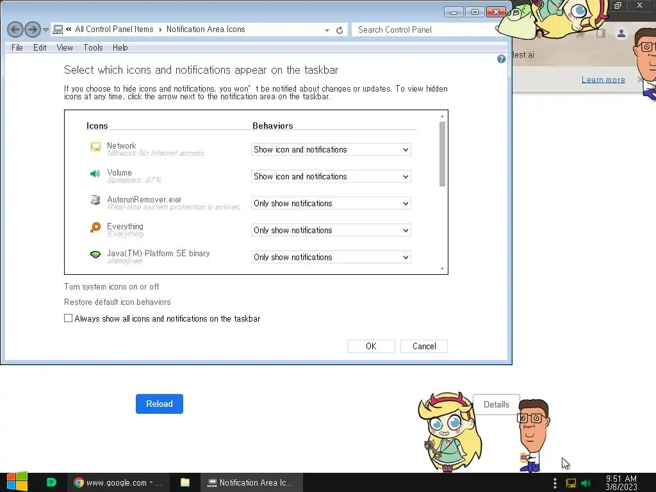Screen dimensions: 656x492
Task: Click the profile avatar icon in Chrome
Action: [x=621, y=33]
